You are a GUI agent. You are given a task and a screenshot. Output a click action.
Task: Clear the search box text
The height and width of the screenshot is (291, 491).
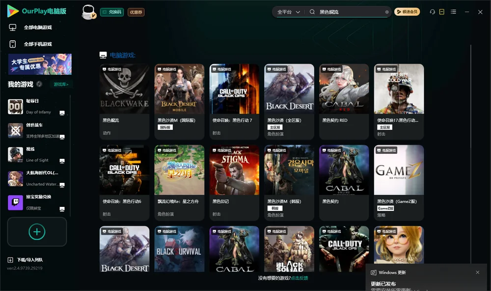coord(387,12)
